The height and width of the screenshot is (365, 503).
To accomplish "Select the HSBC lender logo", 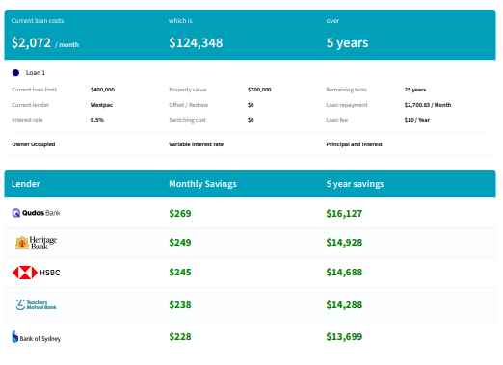I will [x=36, y=273].
